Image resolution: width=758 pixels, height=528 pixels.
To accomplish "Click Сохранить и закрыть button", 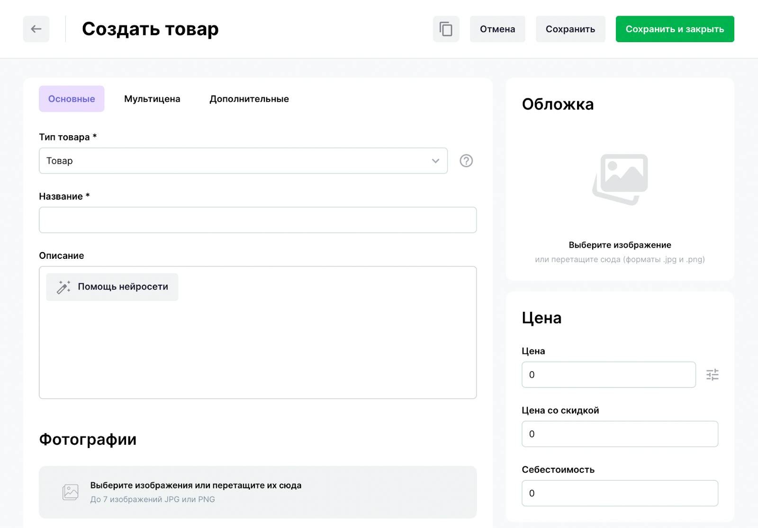I will pos(675,29).
